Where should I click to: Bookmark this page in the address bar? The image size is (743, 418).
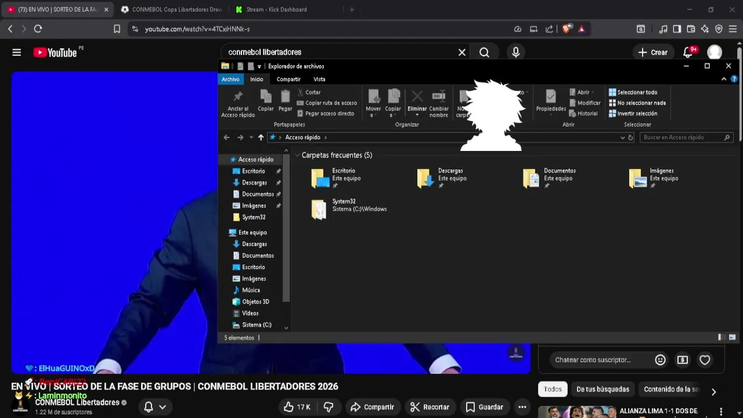[117, 28]
